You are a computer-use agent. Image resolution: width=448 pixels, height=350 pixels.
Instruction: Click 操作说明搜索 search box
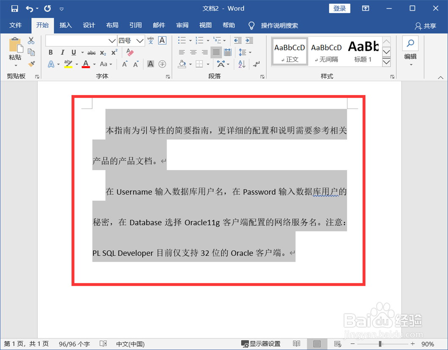tap(279, 26)
